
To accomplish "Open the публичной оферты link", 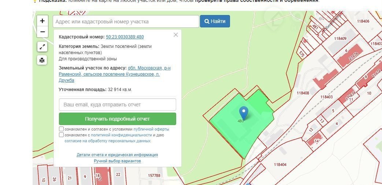I will pyautogui.click(x=151, y=129).
